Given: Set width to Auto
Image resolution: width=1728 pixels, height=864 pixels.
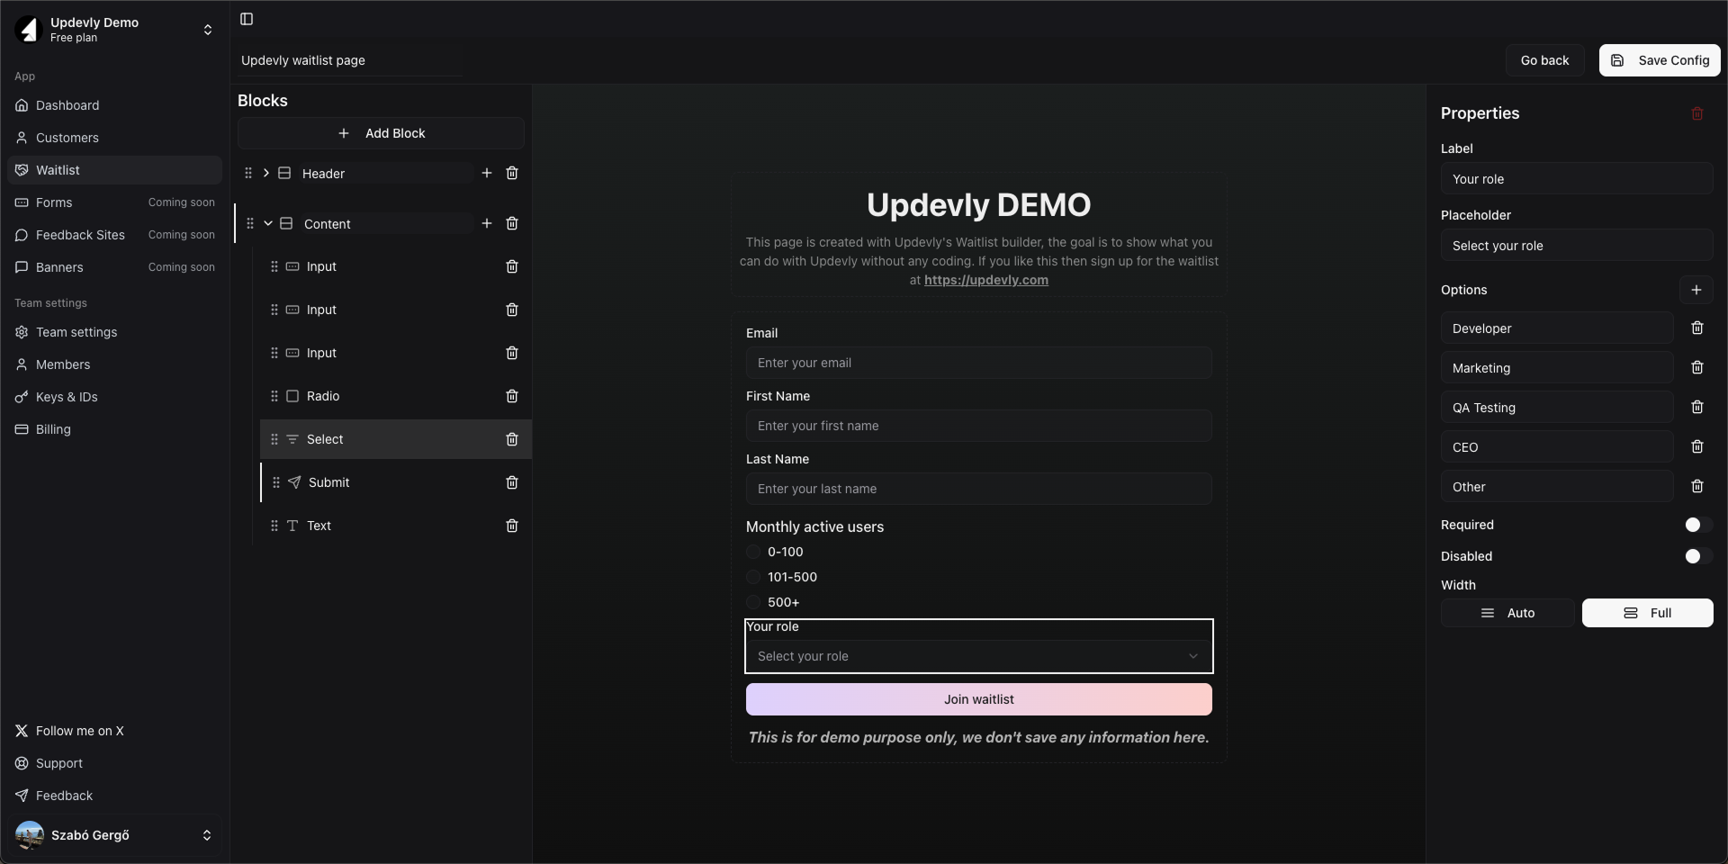Looking at the screenshot, I should click(1507, 613).
